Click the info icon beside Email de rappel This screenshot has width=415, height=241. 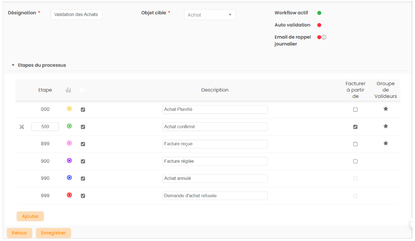point(324,37)
